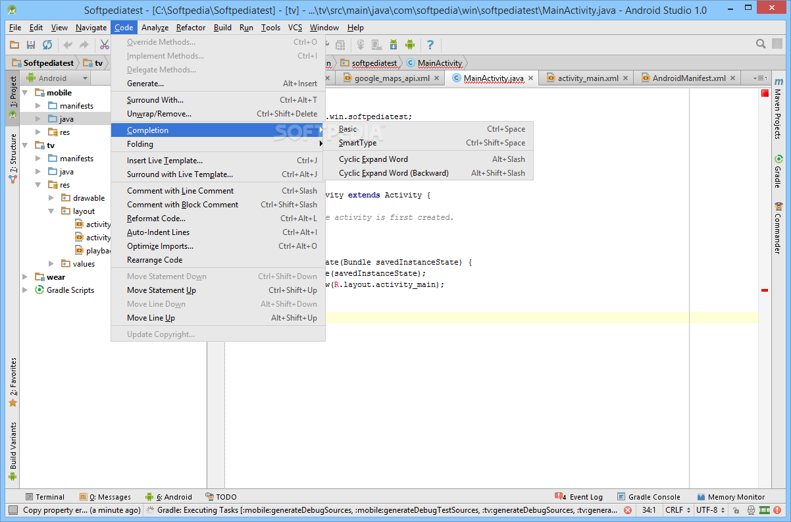
Task: Click the red error notification status icon
Action: click(x=778, y=510)
